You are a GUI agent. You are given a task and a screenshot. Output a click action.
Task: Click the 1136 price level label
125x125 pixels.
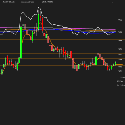(x=120, y=67)
